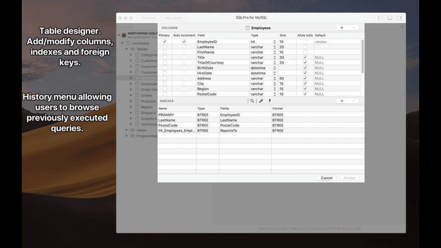
Task: Uncheck Allow nulls for Title row
Action: click(x=305, y=57)
